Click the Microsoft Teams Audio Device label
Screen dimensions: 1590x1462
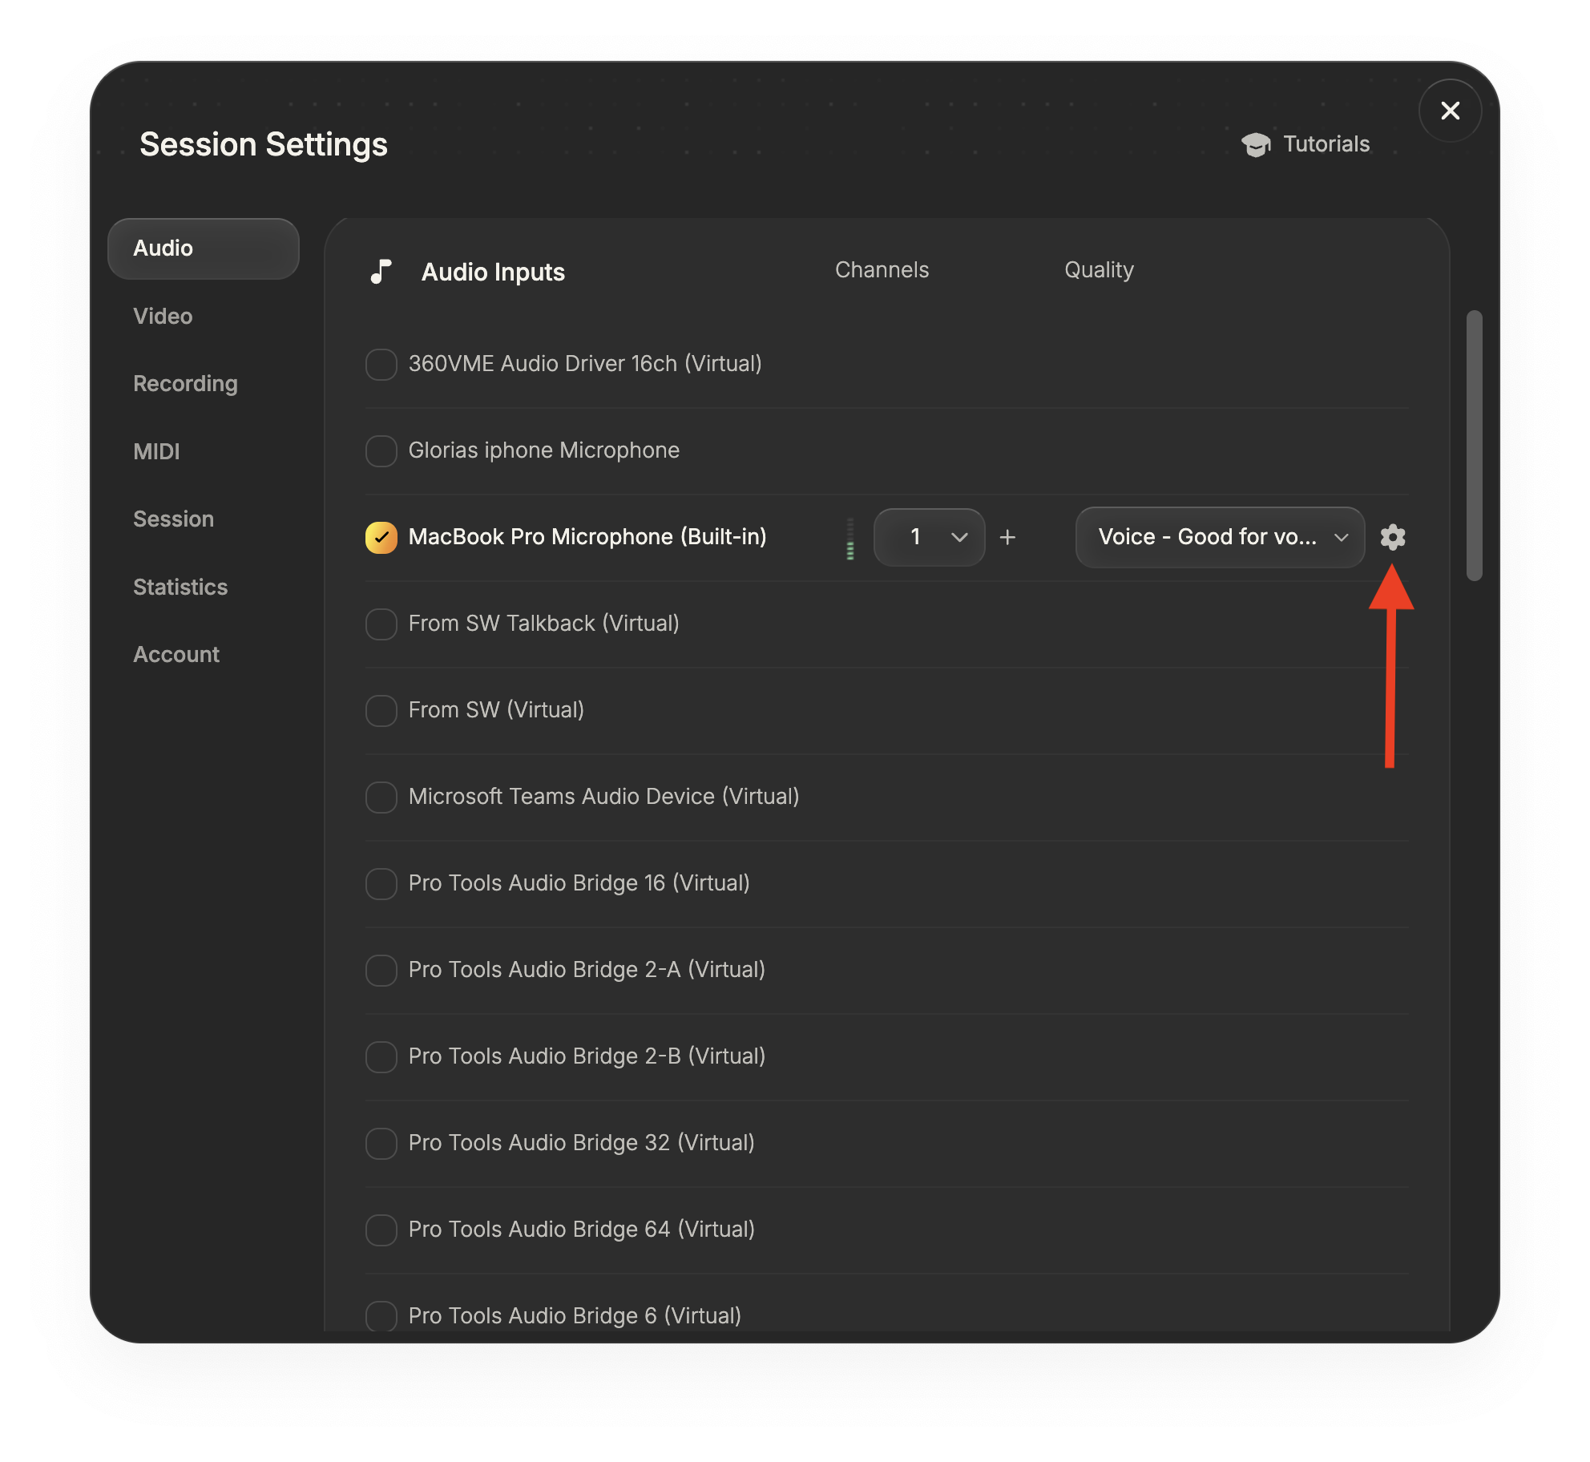point(603,797)
